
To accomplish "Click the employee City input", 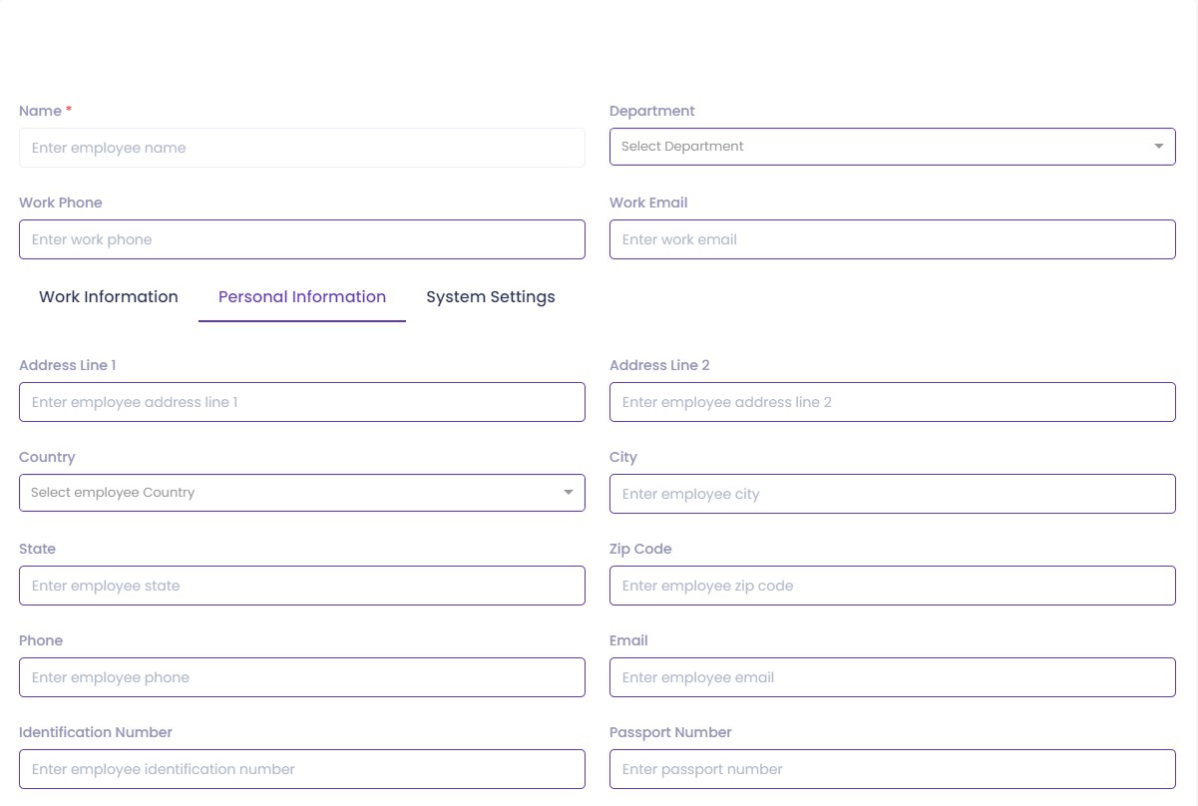I will tap(892, 494).
